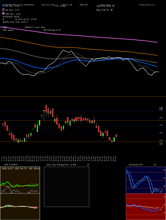Click the 3.76 price axis label
This screenshot has width=166, height=220.
(161, 125)
